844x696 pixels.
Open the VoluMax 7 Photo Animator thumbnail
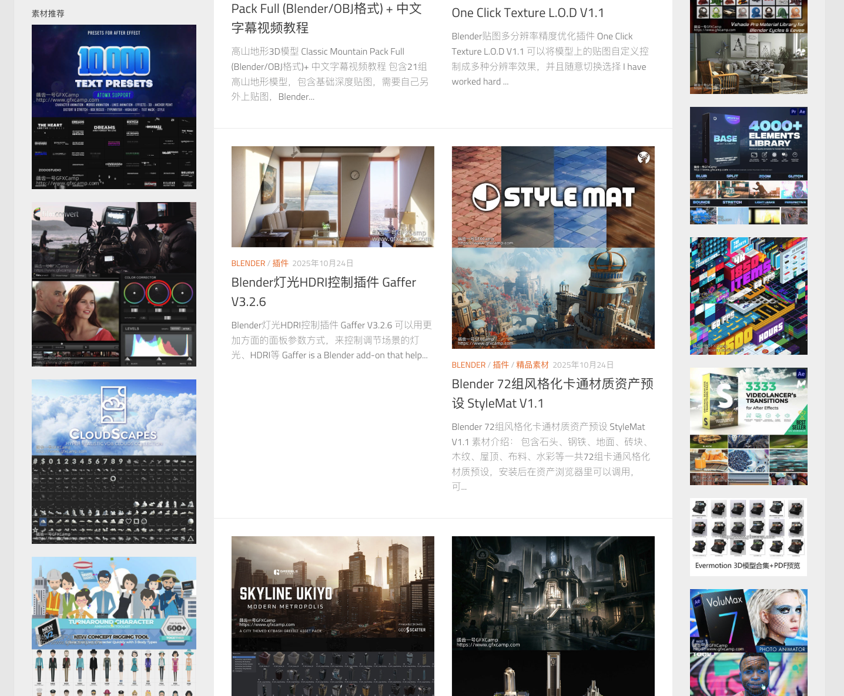pos(749,643)
